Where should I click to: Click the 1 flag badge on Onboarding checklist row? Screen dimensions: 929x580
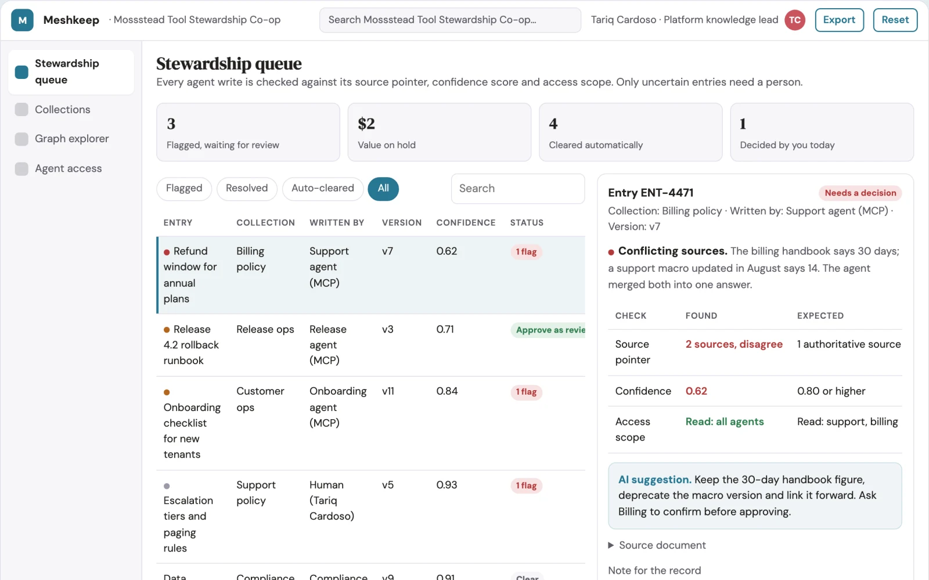[526, 392]
